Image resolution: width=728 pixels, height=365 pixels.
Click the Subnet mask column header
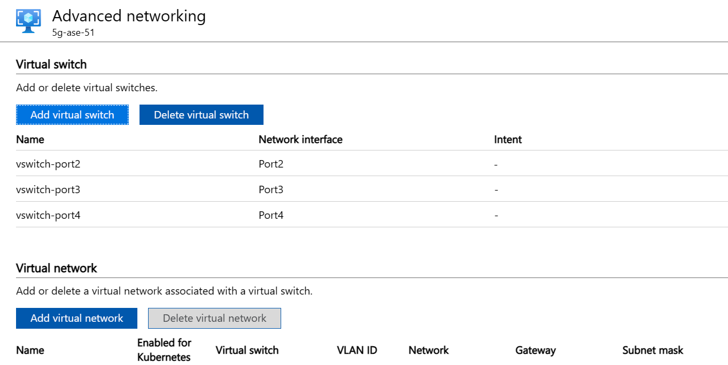[x=653, y=350]
